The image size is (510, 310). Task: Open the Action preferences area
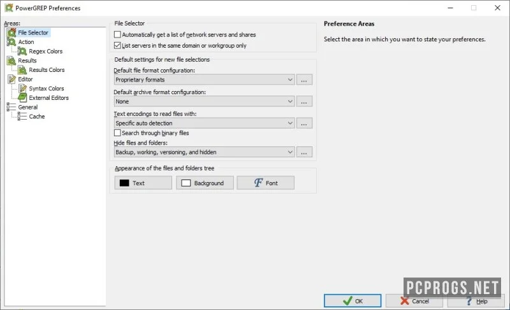[26, 42]
